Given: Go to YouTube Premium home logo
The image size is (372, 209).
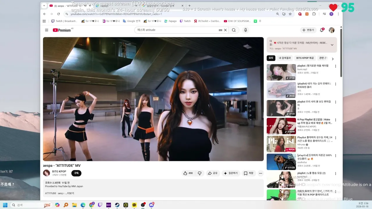Looking at the screenshot, I should 62,30.
